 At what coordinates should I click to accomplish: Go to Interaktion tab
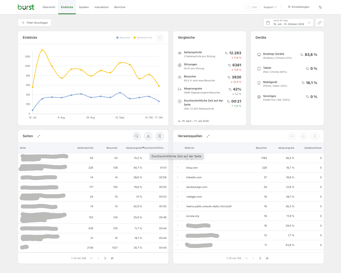pyautogui.click(x=102, y=7)
